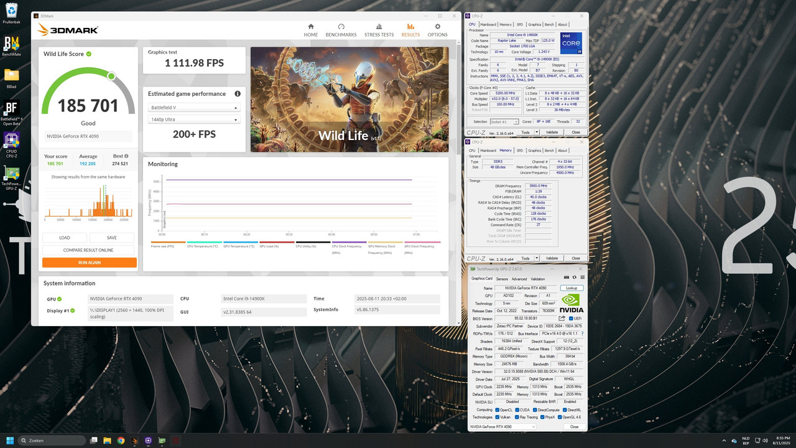
Task: Open the 1440p Ultra resolution dropdown
Action: click(x=194, y=119)
